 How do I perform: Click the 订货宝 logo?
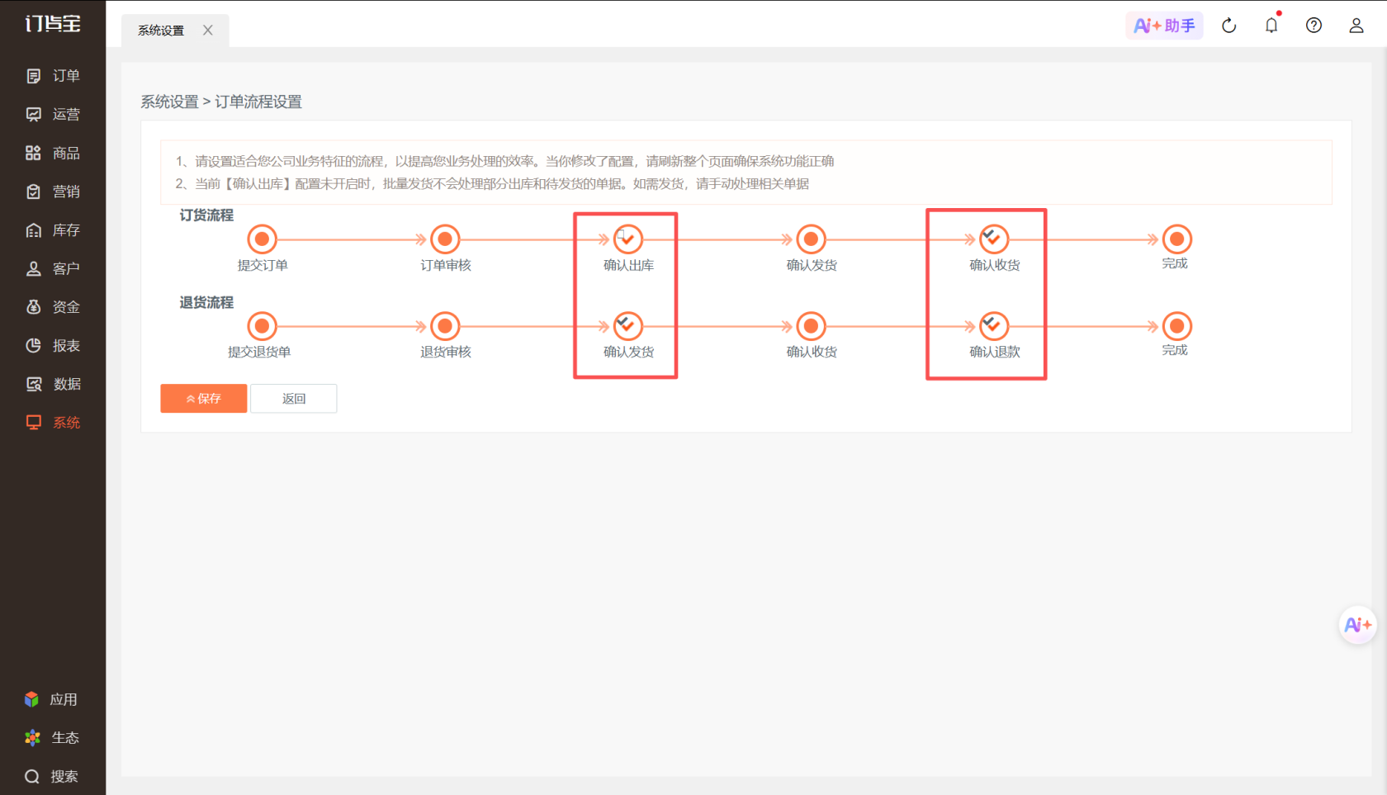pos(53,24)
